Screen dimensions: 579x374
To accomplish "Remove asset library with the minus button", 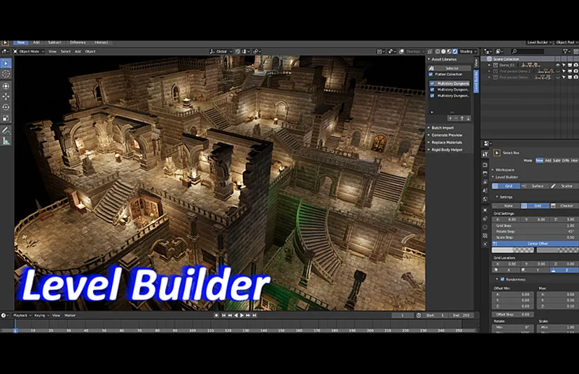I will [x=456, y=118].
